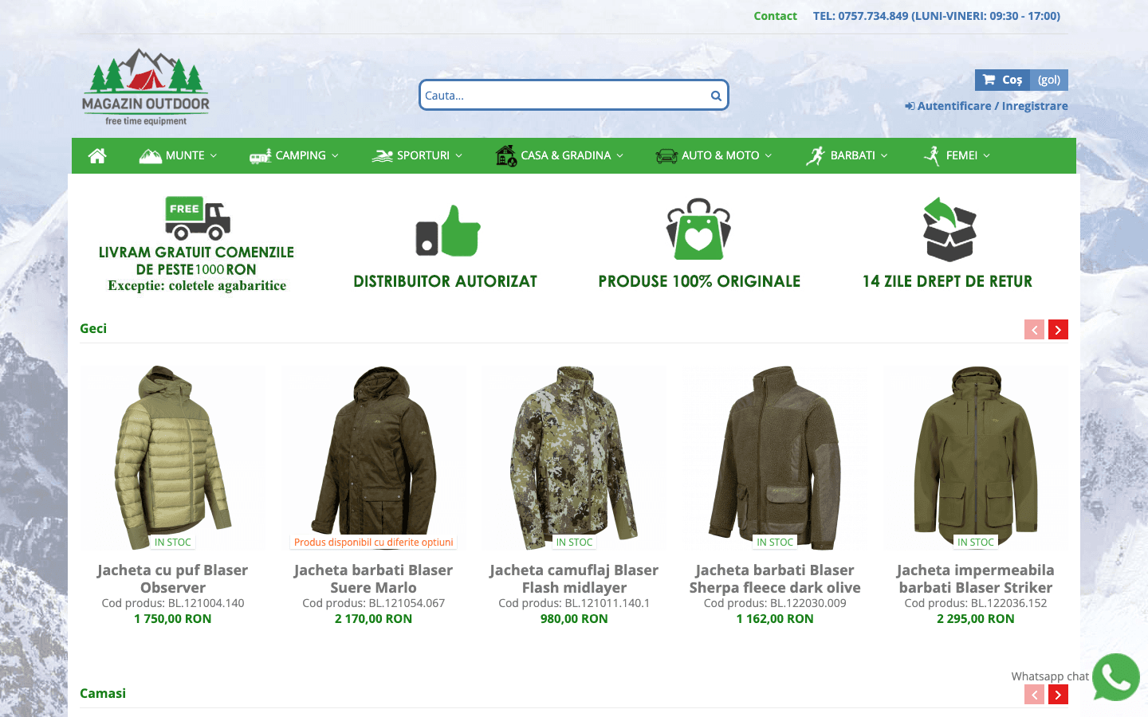The height and width of the screenshot is (717, 1148).
Task: Expand the FEMEI dropdown chevron
Action: [986, 156]
